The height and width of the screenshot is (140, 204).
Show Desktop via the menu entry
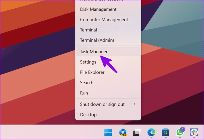pyautogui.click(x=108, y=115)
